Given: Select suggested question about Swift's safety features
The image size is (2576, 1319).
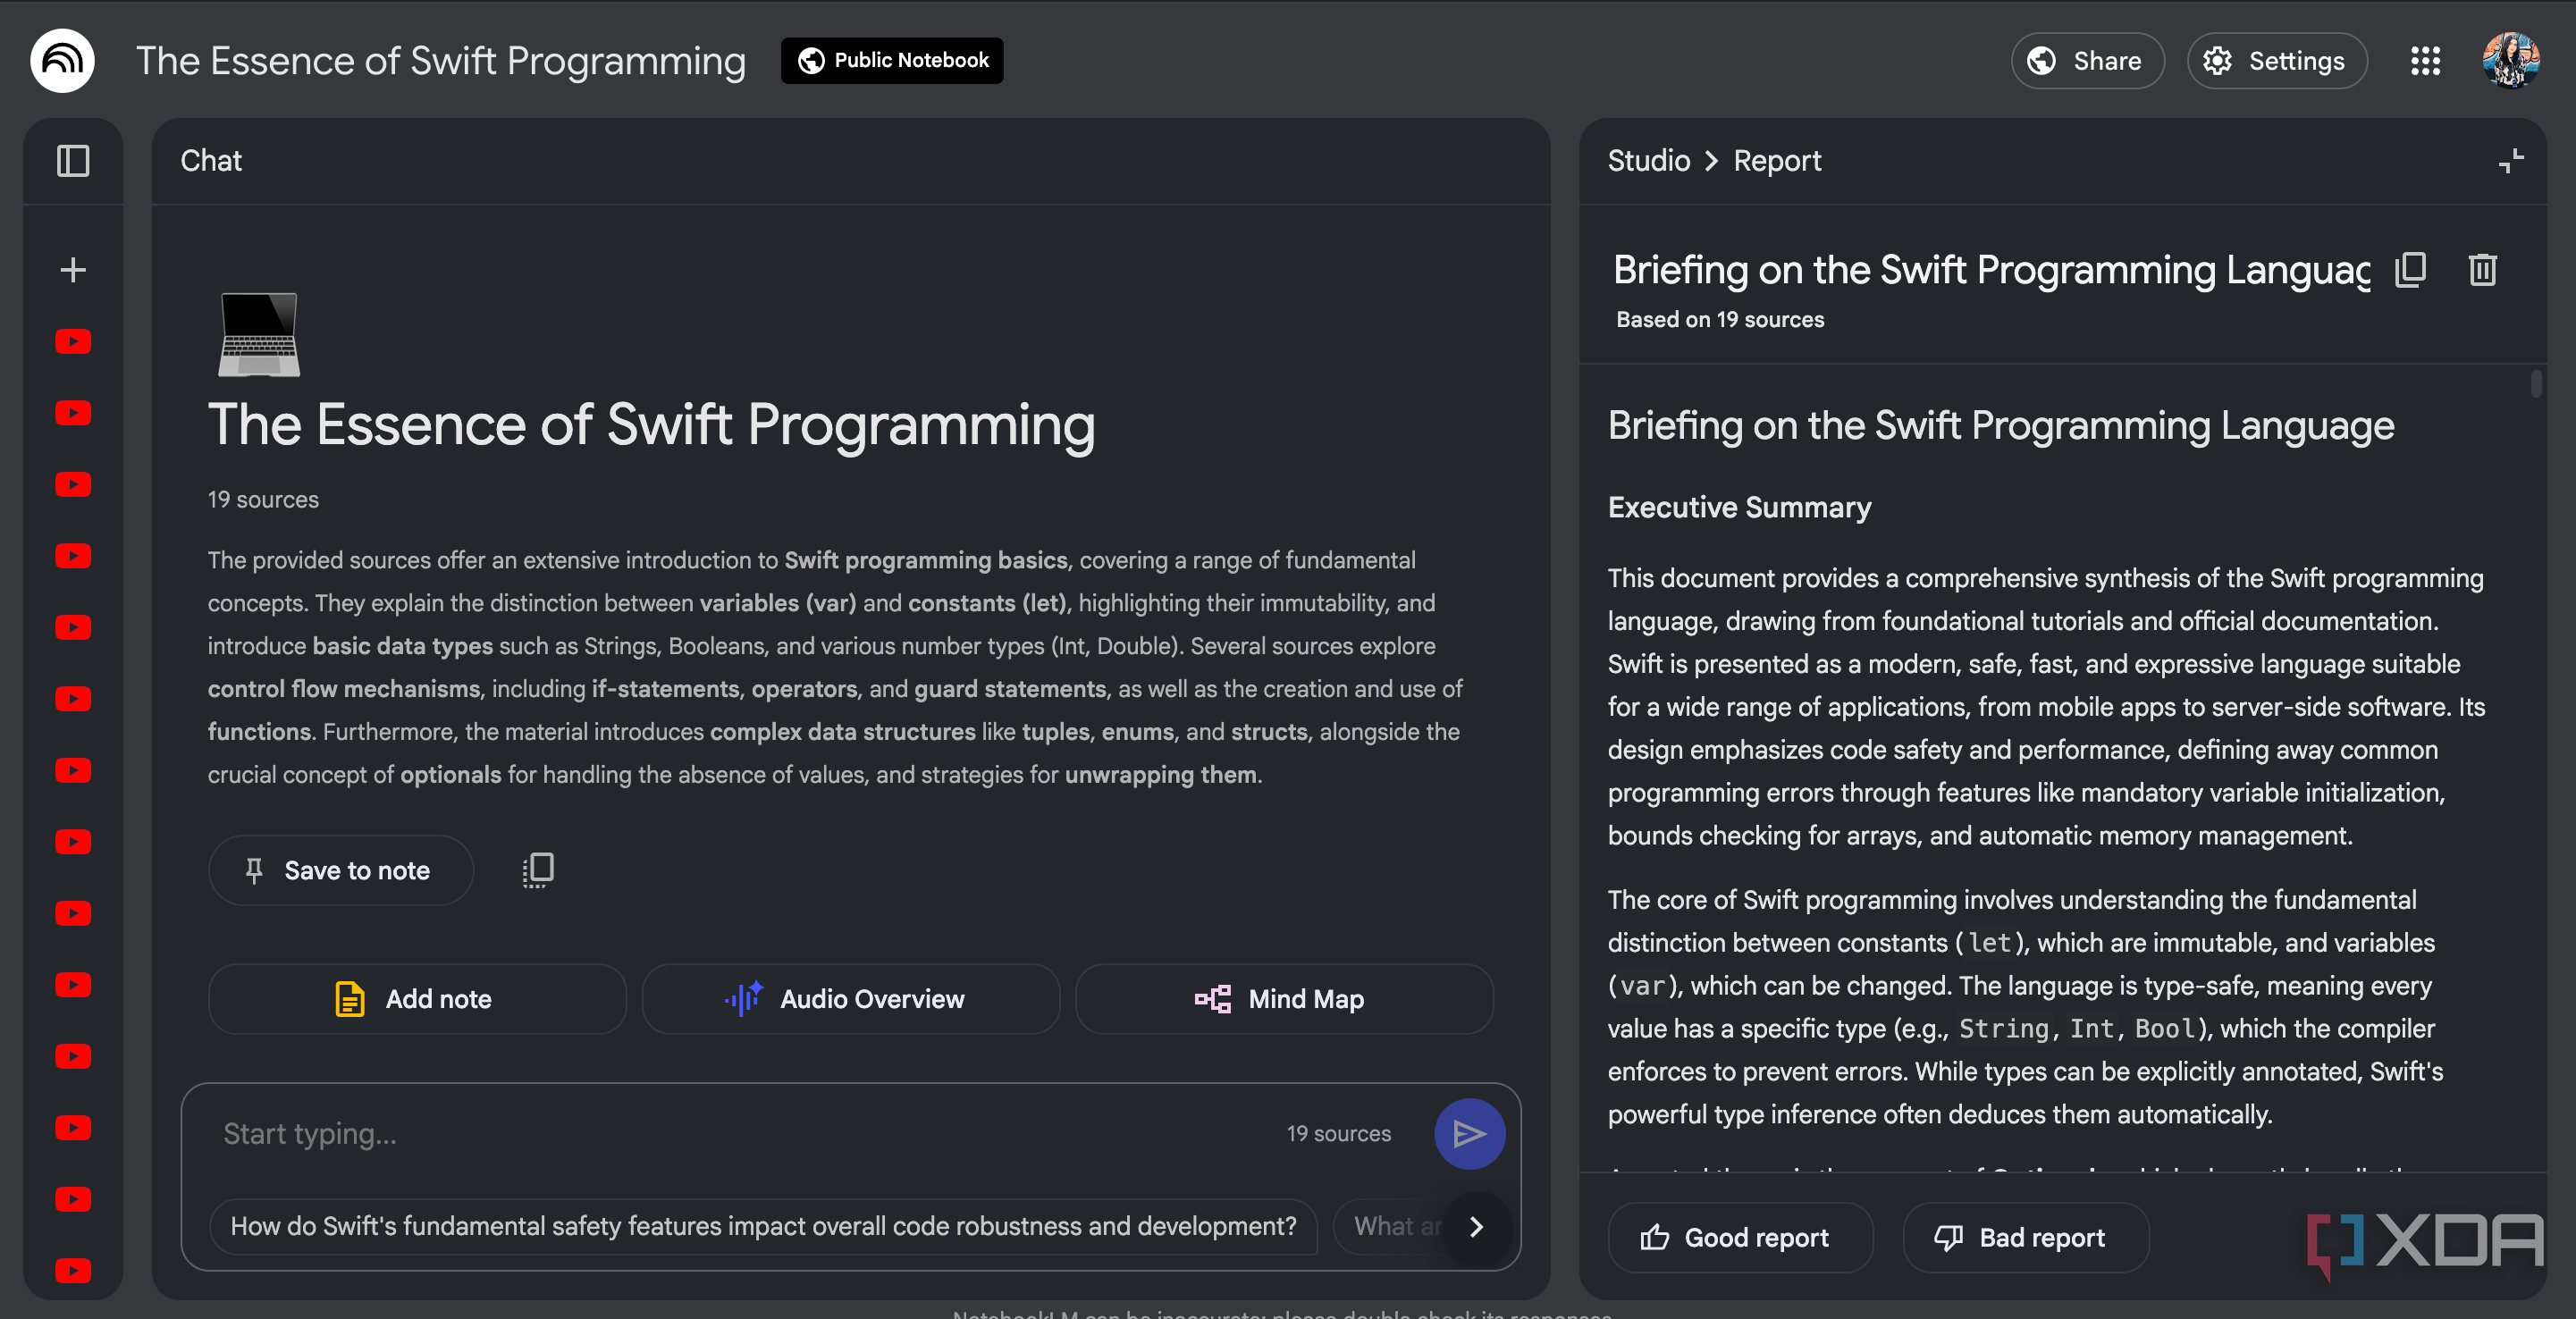Looking at the screenshot, I should click(763, 1227).
